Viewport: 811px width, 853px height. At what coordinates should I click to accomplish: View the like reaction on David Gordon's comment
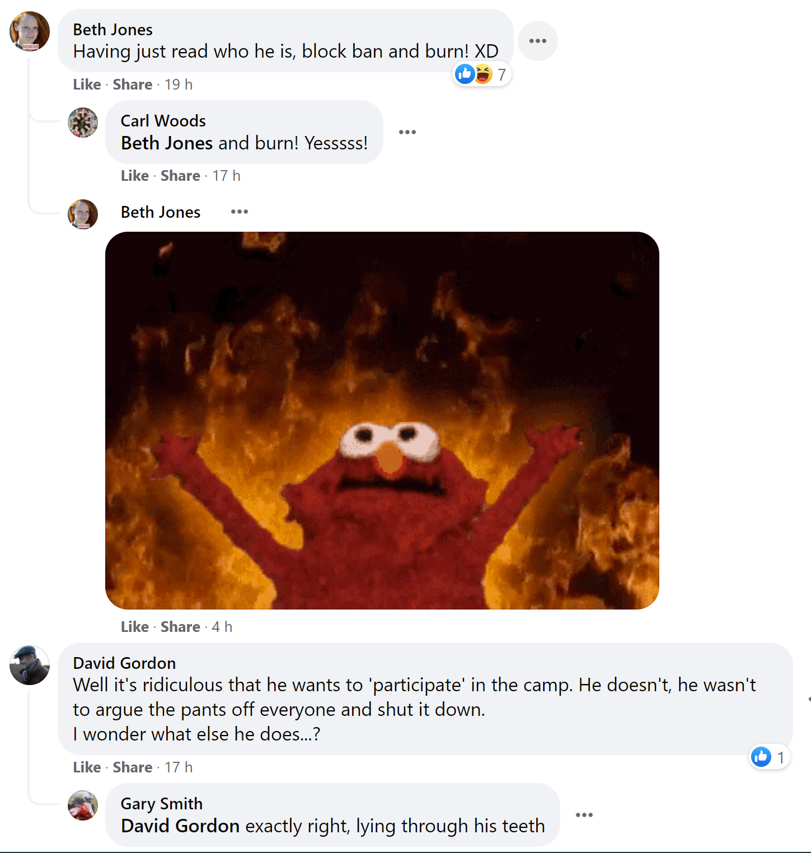[769, 757]
